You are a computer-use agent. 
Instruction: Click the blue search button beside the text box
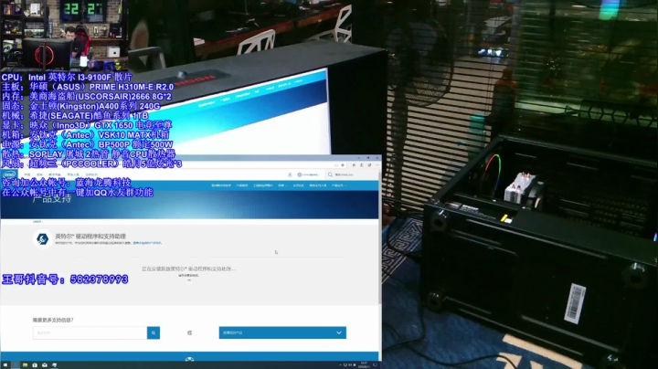(x=154, y=332)
